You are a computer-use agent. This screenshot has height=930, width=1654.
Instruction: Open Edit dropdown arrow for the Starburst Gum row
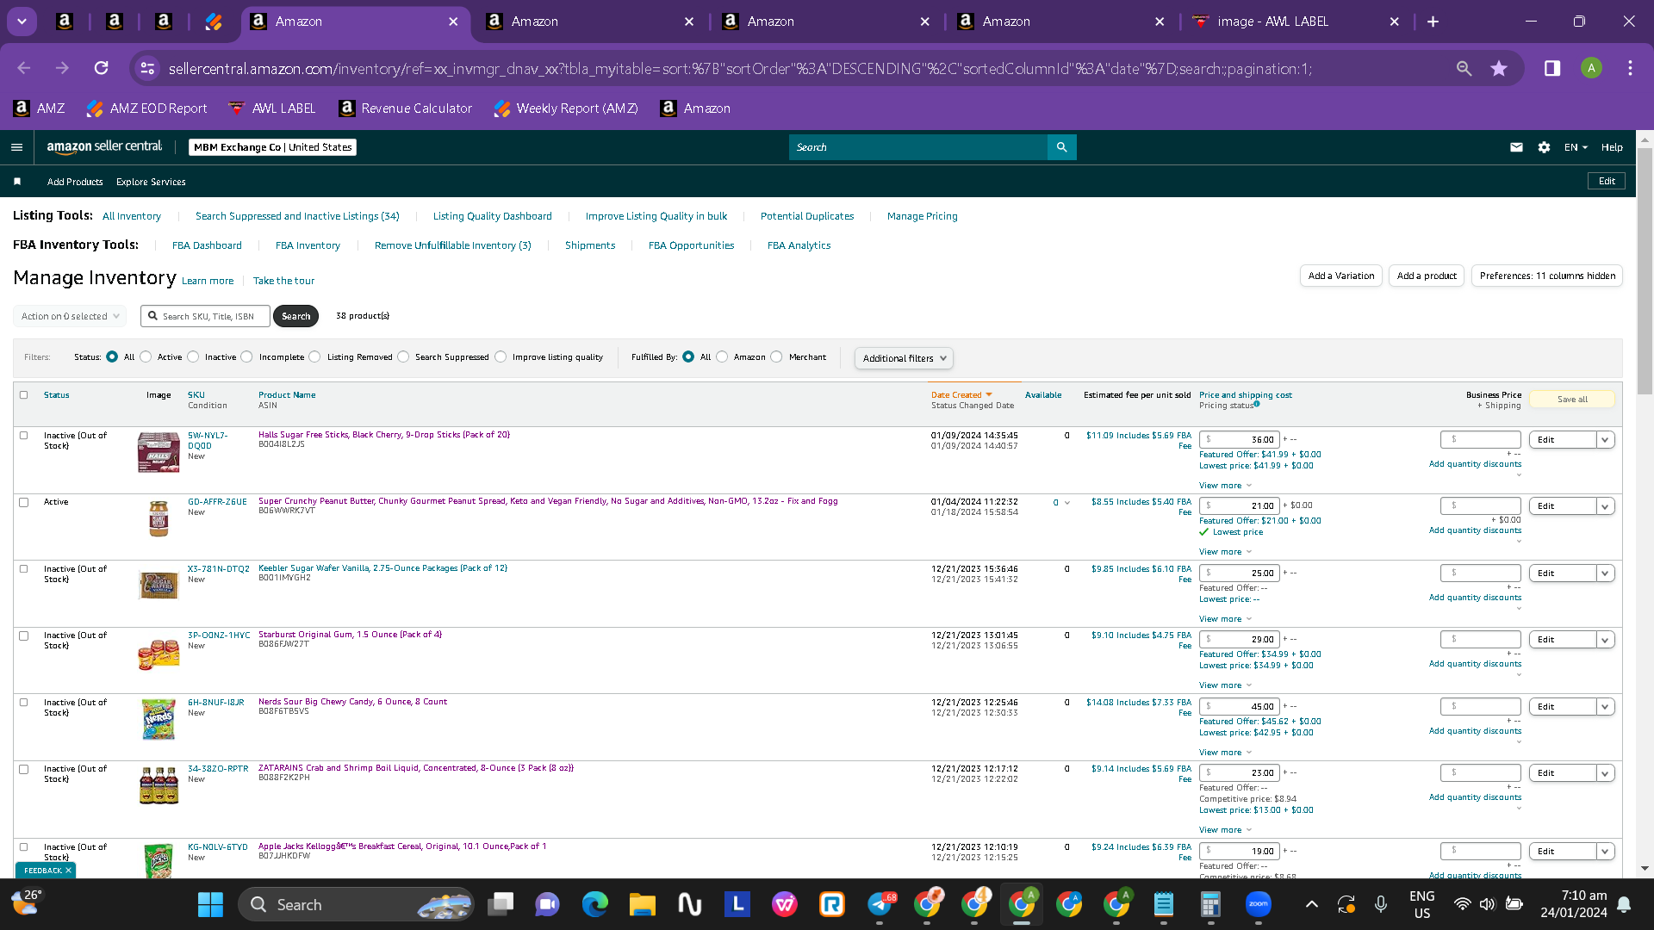1605,640
